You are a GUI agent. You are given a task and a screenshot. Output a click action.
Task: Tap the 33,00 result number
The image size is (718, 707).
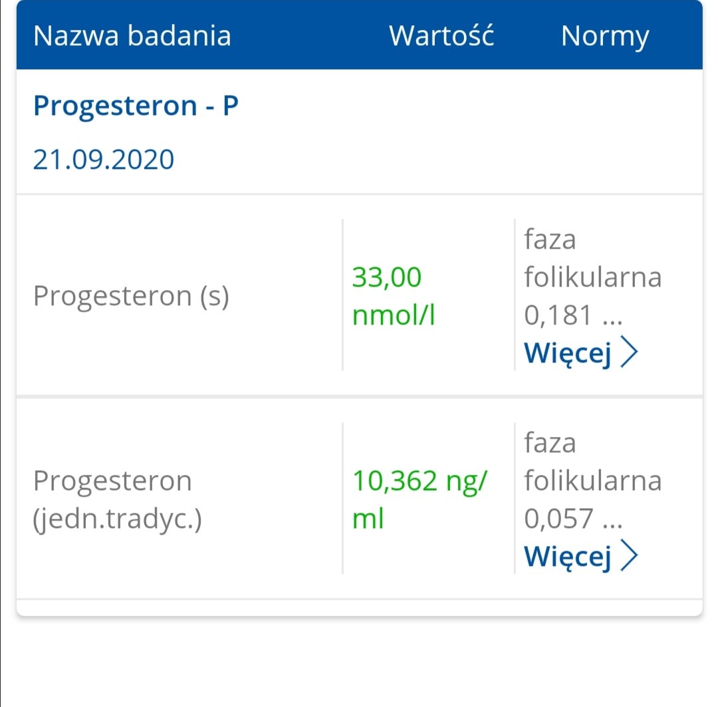pyautogui.click(x=387, y=277)
